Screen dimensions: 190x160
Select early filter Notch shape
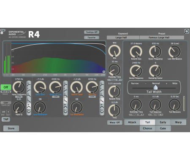(65, 111)
